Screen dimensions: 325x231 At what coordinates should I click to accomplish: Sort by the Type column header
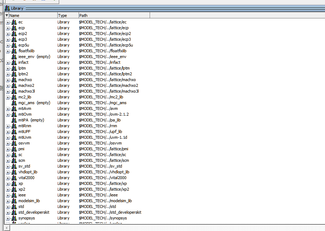pos(68,15)
